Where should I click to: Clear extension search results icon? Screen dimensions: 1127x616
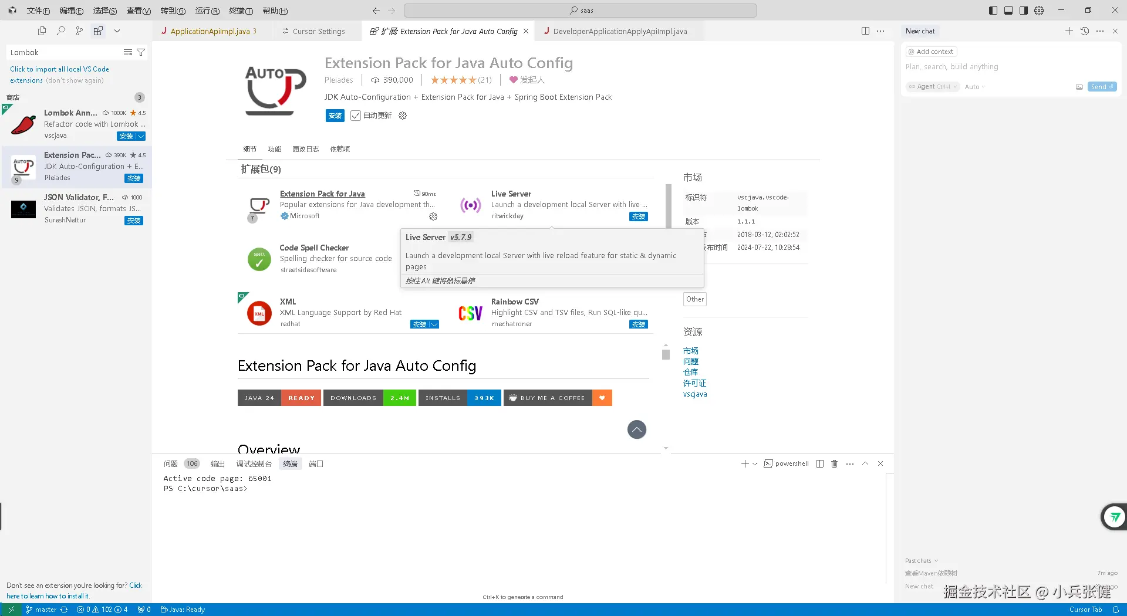(x=127, y=52)
